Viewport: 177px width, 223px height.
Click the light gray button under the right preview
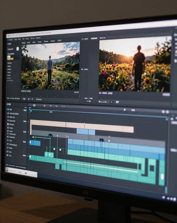(166, 94)
